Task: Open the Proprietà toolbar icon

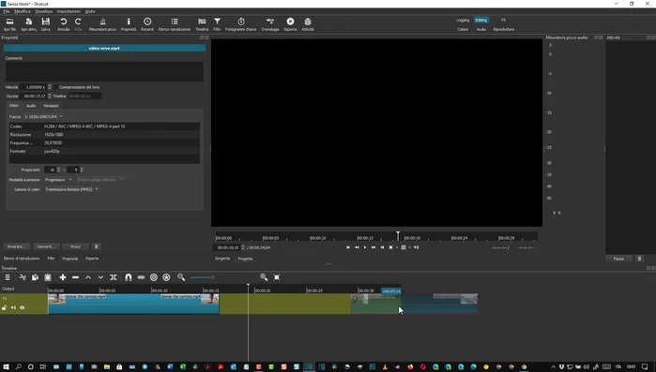Action: pyautogui.click(x=129, y=24)
